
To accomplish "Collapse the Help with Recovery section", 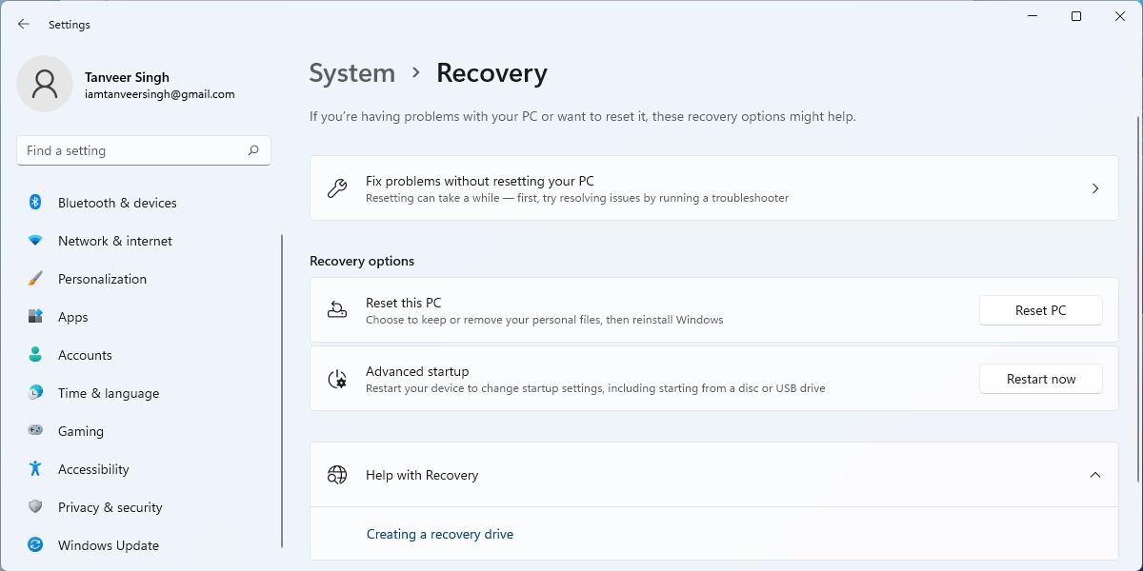I will [1093, 474].
